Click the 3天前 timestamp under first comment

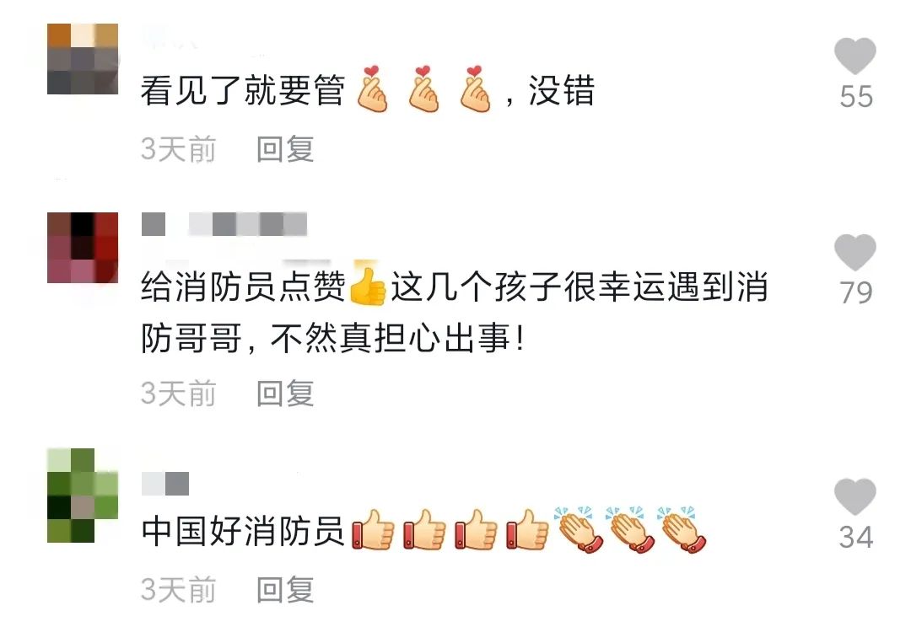(x=178, y=149)
